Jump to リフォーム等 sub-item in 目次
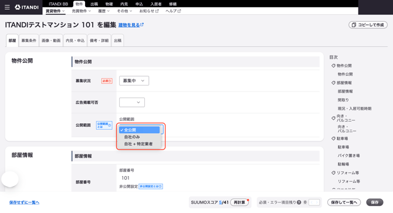Screen dimensions: 393x213 [348, 181]
